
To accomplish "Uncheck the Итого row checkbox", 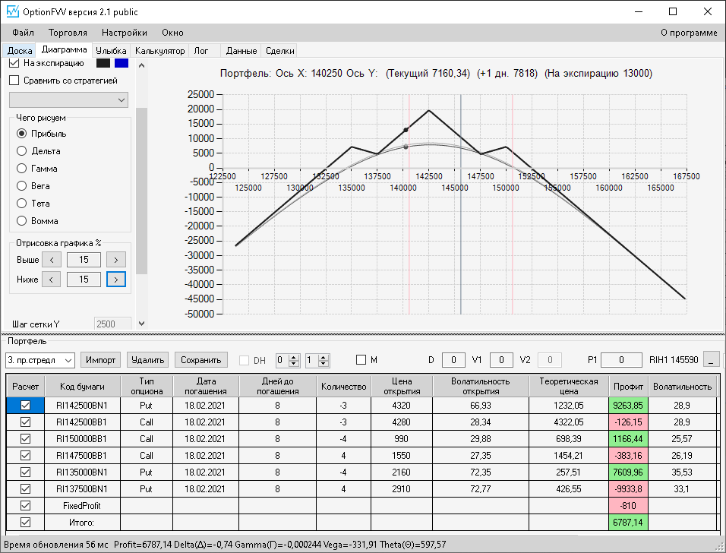I will click(x=26, y=522).
